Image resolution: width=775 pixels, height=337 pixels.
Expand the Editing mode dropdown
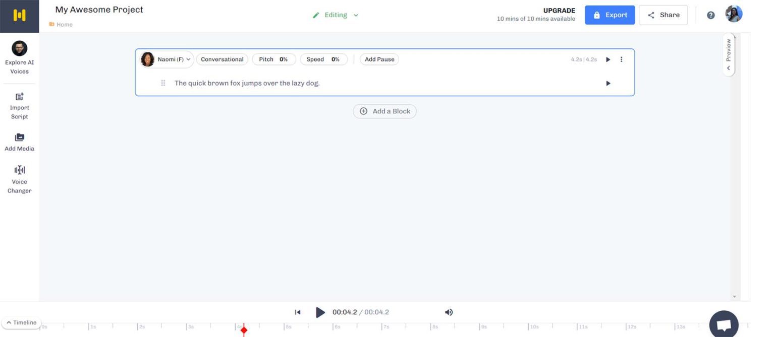click(336, 15)
